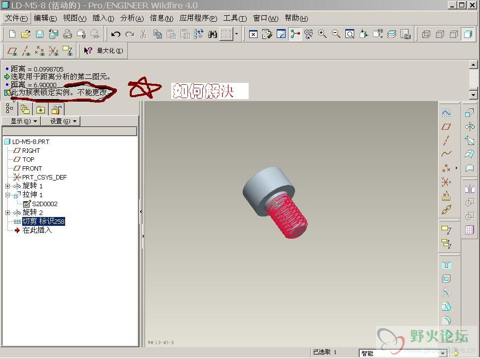Switch to wireframe display
Screen dimensions: 480x359
[426, 34]
